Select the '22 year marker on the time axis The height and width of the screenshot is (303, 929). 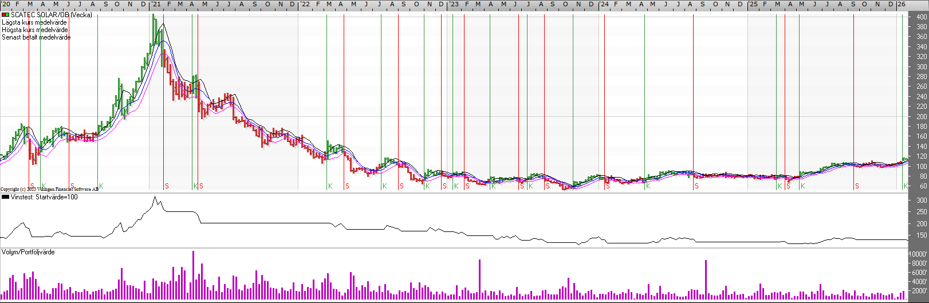click(x=305, y=5)
